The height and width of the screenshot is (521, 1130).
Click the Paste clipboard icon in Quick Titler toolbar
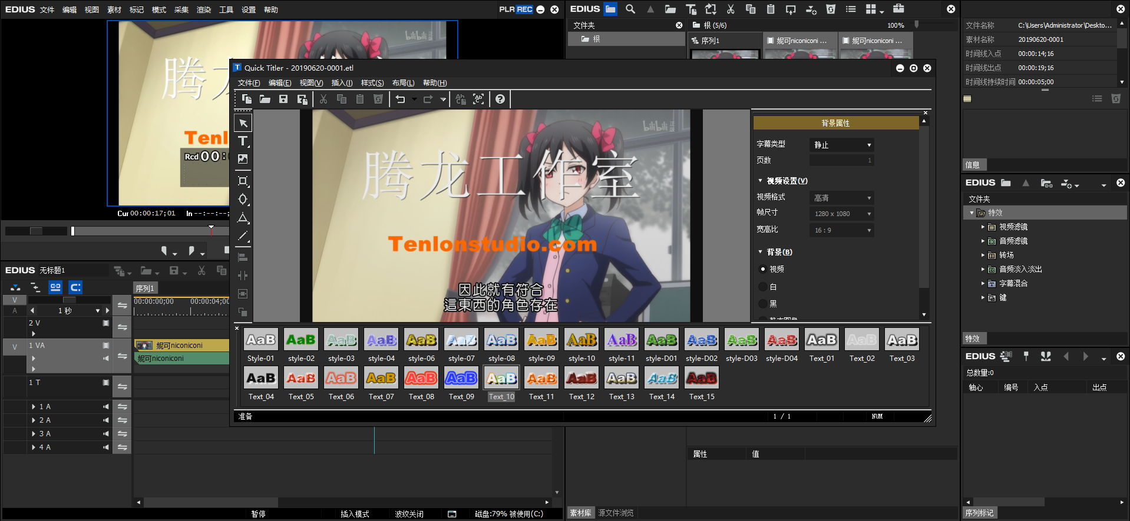click(x=360, y=99)
